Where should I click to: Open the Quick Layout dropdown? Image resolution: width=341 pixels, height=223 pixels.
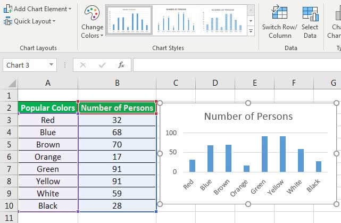[30, 21]
